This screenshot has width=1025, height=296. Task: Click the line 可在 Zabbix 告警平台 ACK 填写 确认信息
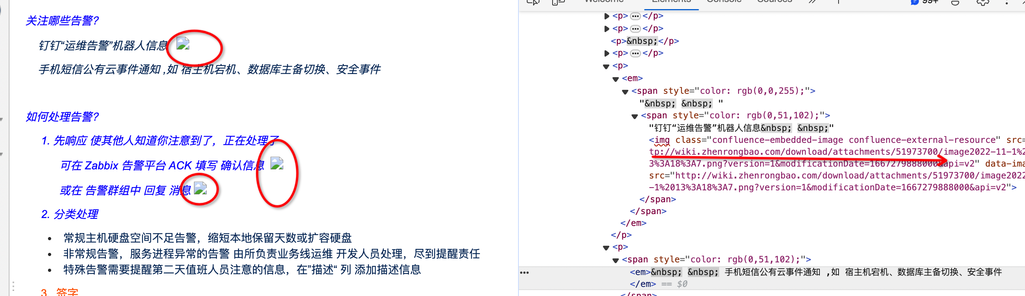(x=162, y=165)
